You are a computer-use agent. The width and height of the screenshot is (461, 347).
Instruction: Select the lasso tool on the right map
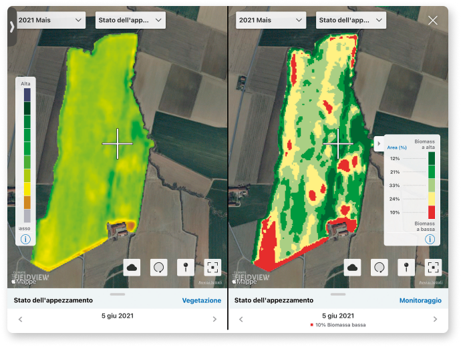(x=379, y=268)
